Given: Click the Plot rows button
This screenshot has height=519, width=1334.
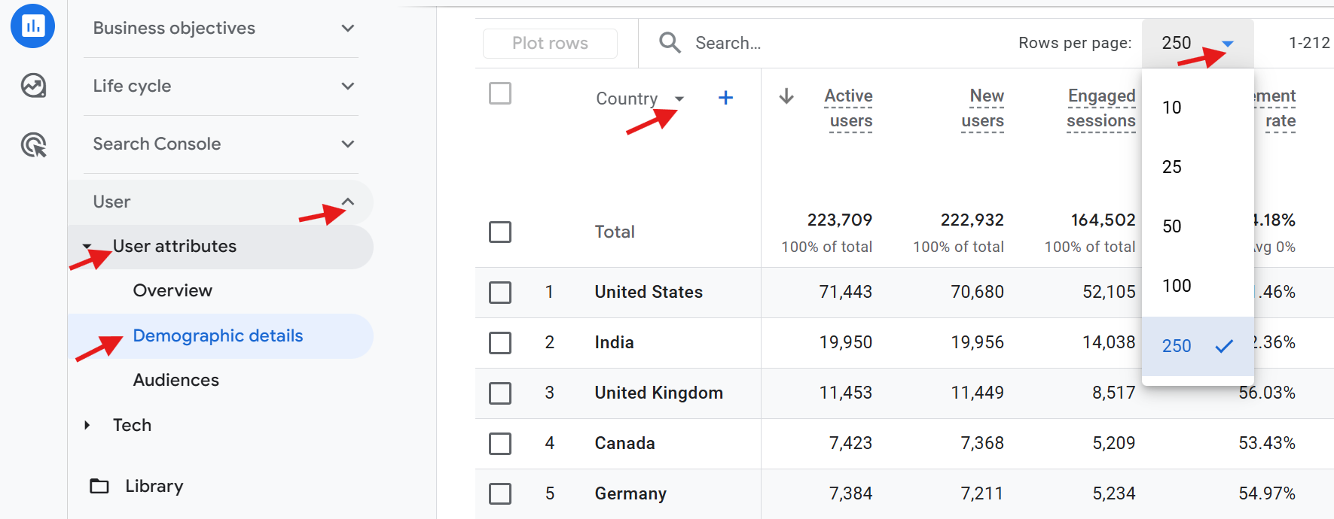Looking at the screenshot, I should tap(550, 44).
